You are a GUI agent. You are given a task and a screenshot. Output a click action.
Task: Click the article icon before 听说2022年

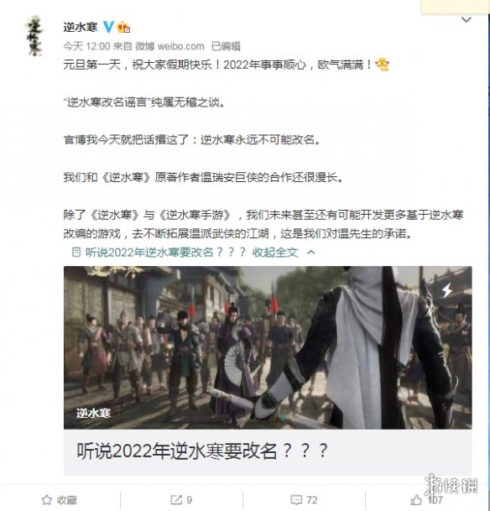coord(76,252)
